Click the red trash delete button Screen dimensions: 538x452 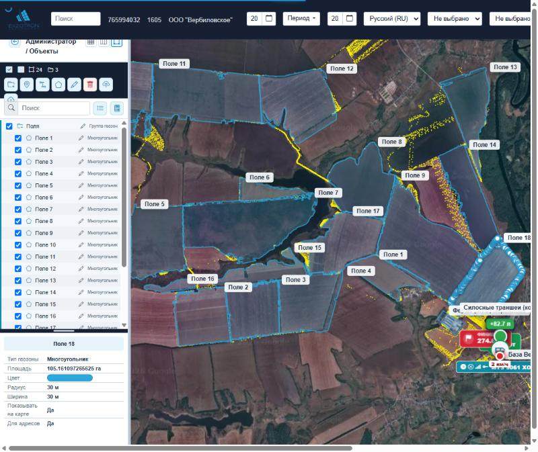[90, 85]
